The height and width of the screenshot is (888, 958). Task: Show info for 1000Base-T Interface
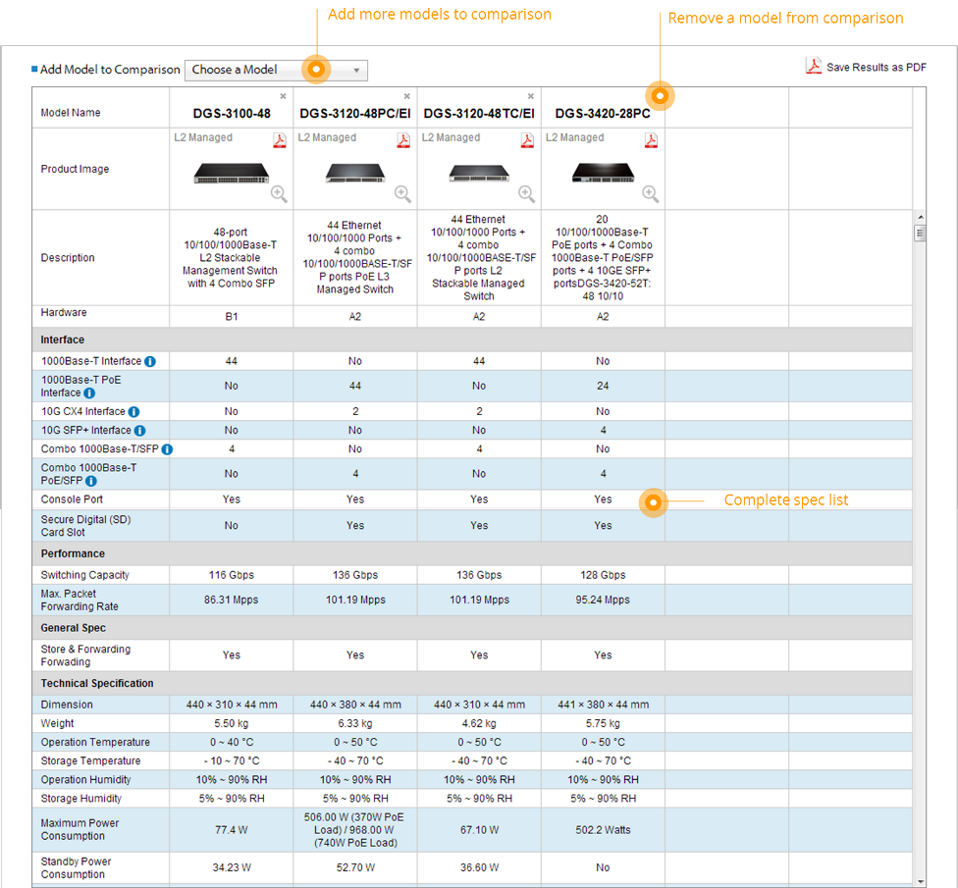149,361
